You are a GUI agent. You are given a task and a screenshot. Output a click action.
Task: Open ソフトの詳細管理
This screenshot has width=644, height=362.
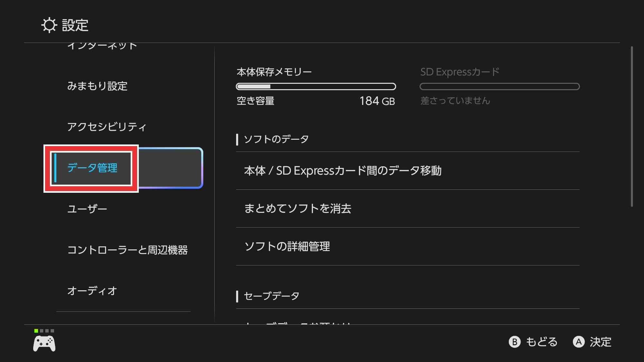(x=287, y=246)
